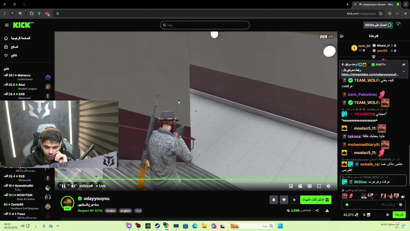
Task: Open the tab search dropdown arrow
Action: point(405,4)
